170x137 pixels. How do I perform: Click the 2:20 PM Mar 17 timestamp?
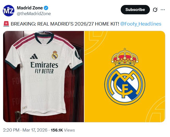25,130
